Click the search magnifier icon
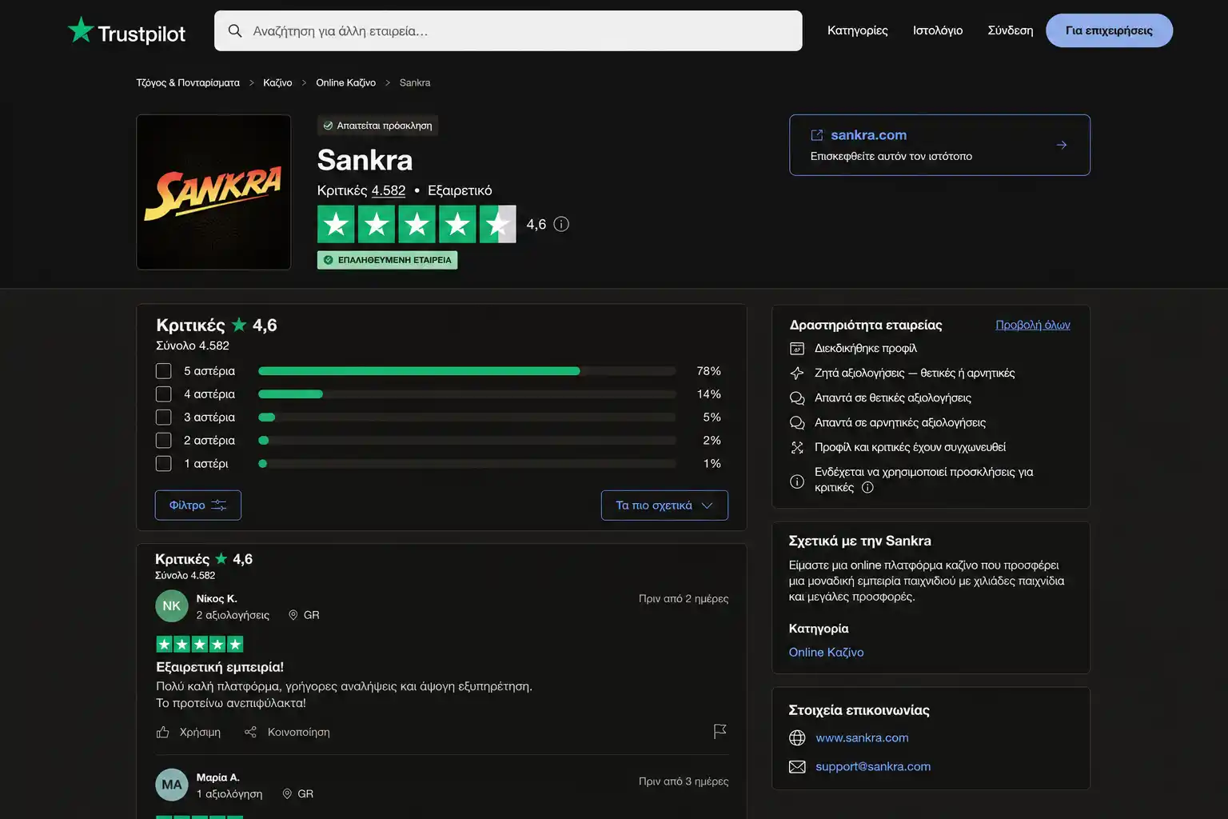This screenshot has height=819, width=1228. click(x=235, y=30)
